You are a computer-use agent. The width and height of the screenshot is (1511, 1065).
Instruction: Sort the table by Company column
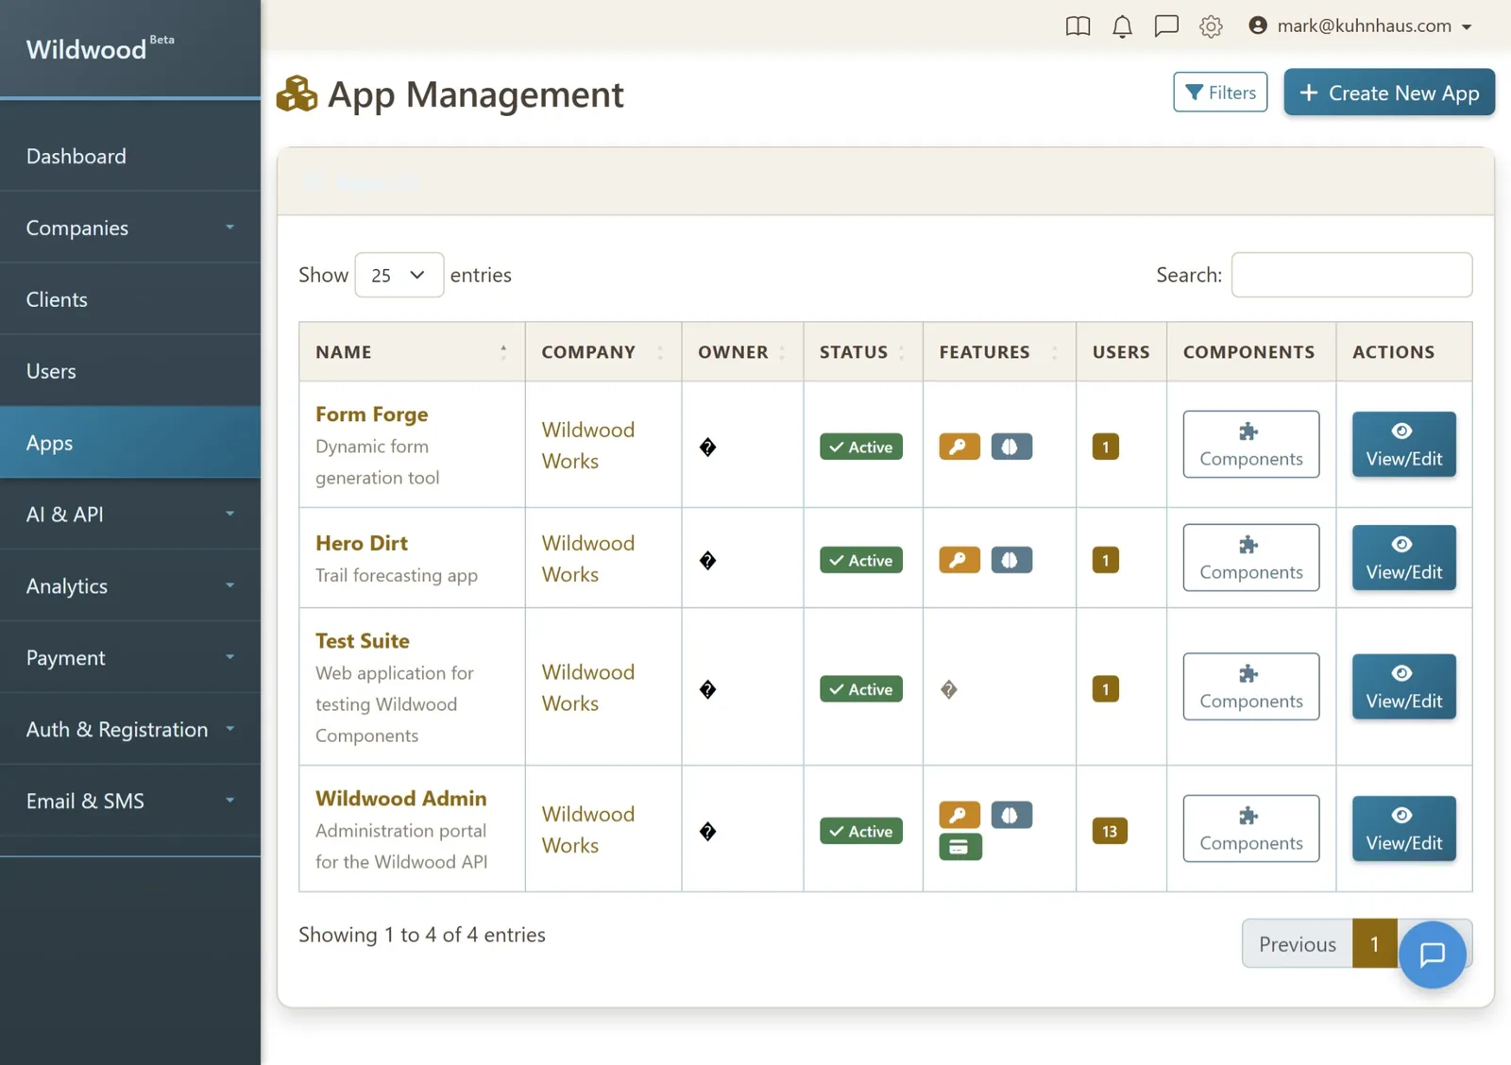click(x=603, y=352)
